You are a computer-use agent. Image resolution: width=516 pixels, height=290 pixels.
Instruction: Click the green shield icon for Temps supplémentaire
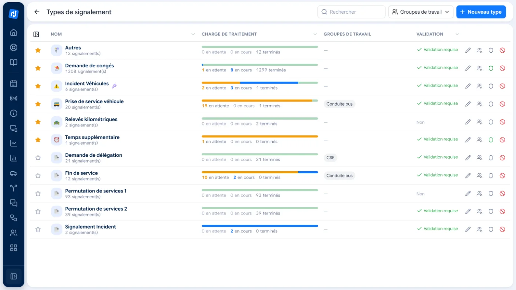coord(491,140)
